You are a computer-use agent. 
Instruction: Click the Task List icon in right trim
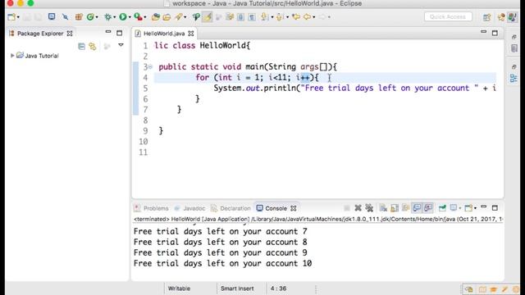coord(514,48)
